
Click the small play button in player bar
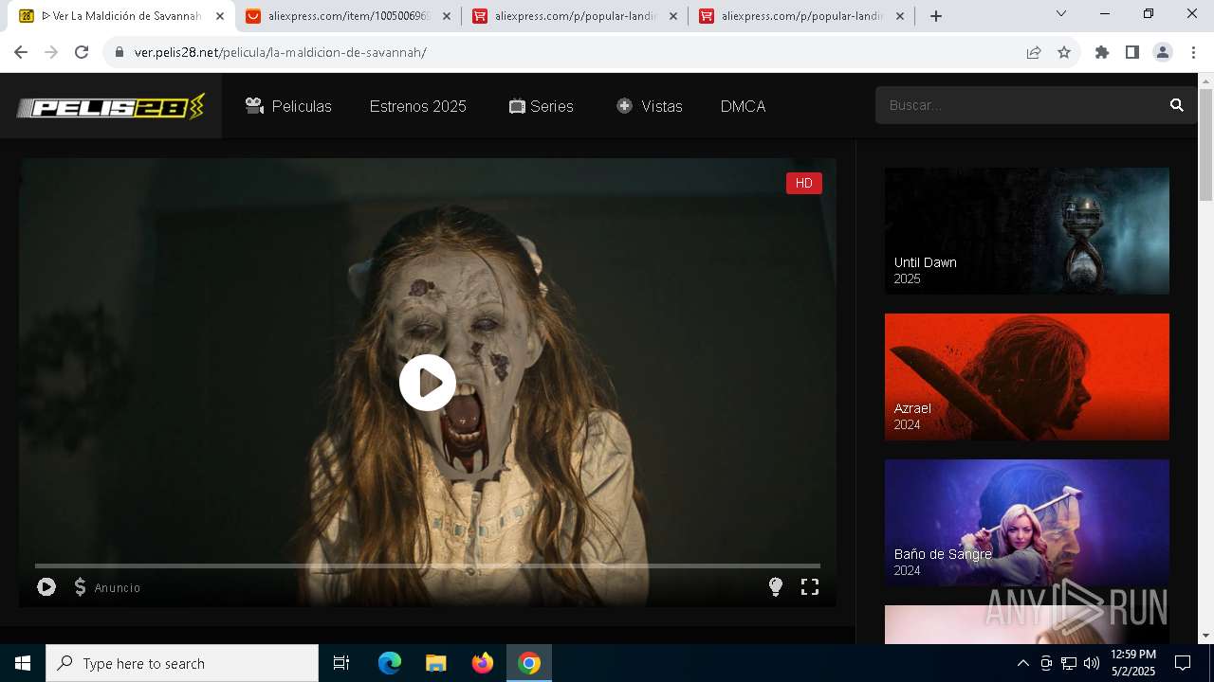pos(46,587)
